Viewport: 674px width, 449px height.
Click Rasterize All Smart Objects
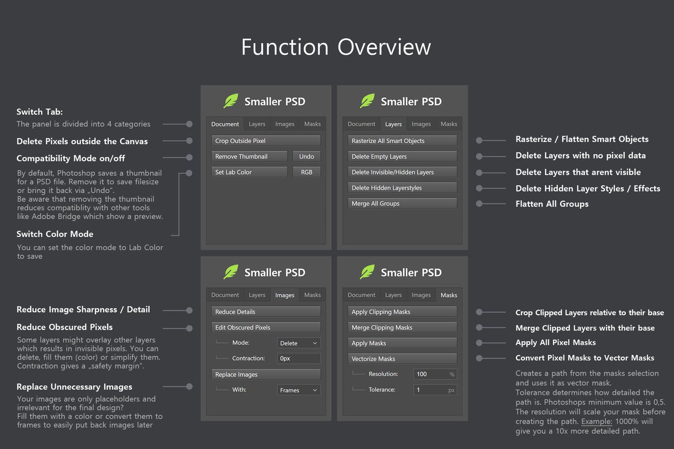pyautogui.click(x=402, y=140)
